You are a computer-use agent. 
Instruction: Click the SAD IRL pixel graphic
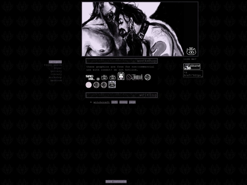click(90, 78)
